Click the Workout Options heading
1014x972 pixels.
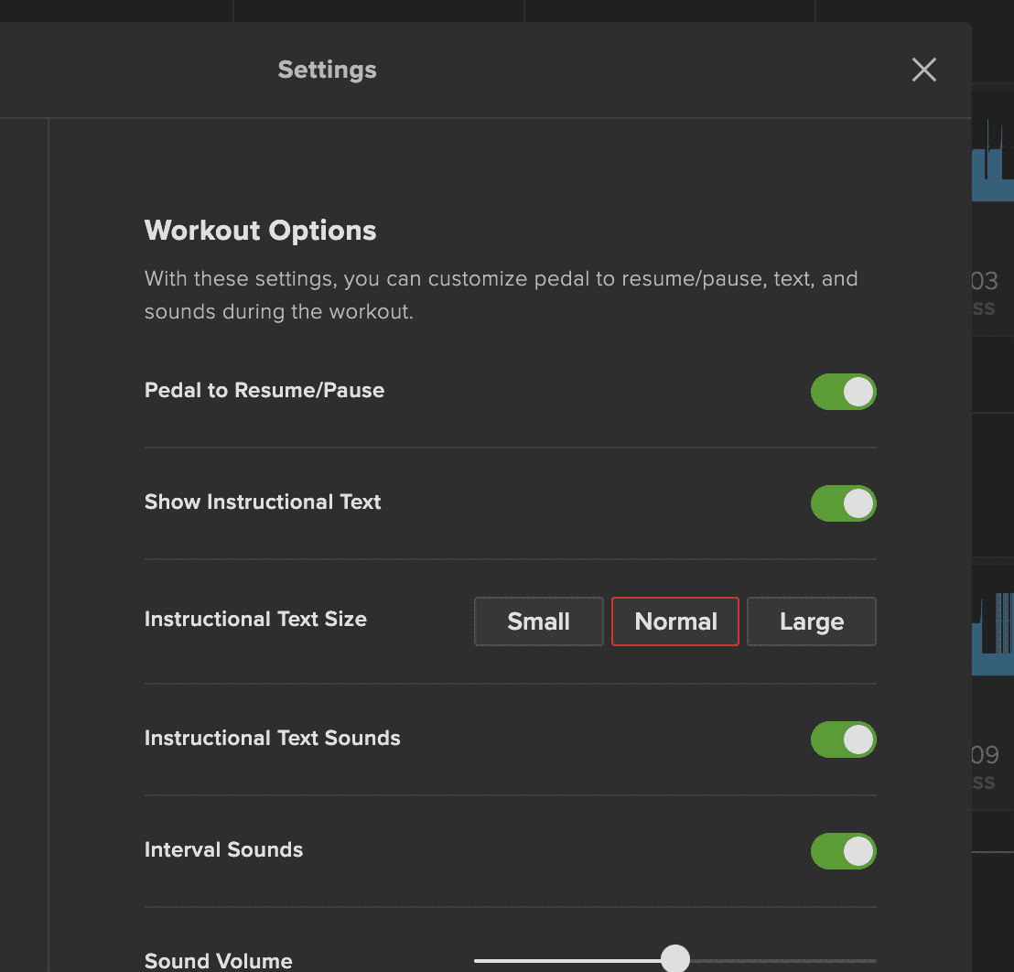tap(260, 231)
